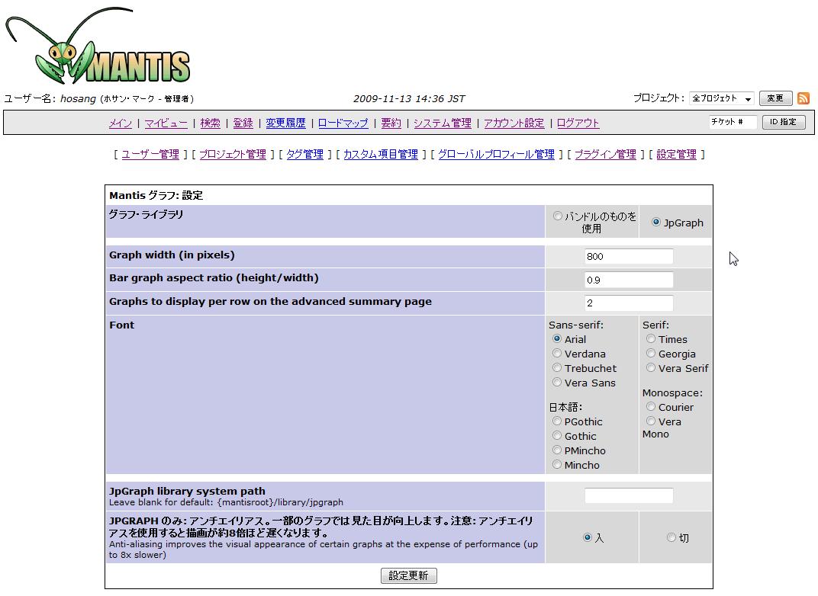
Task: Select the Courier monospace font
Action: point(651,407)
